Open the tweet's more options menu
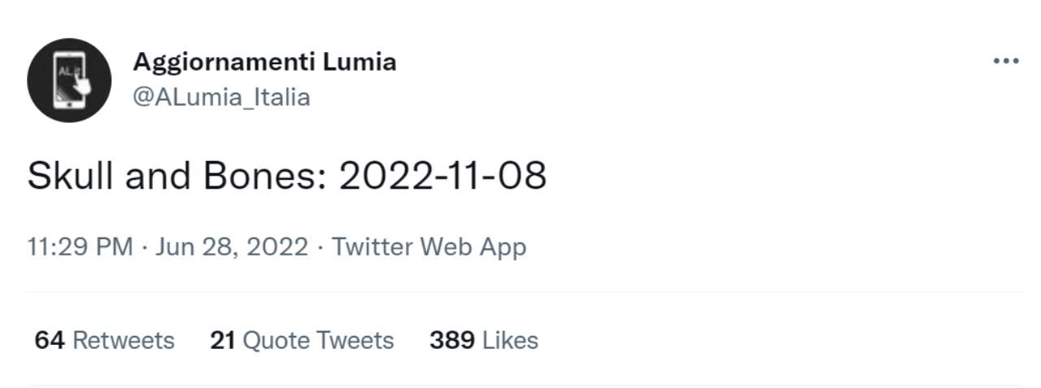Screen dimensions: 1041x388 [1006, 62]
